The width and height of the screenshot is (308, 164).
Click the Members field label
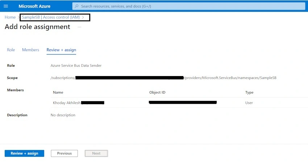[15, 90]
